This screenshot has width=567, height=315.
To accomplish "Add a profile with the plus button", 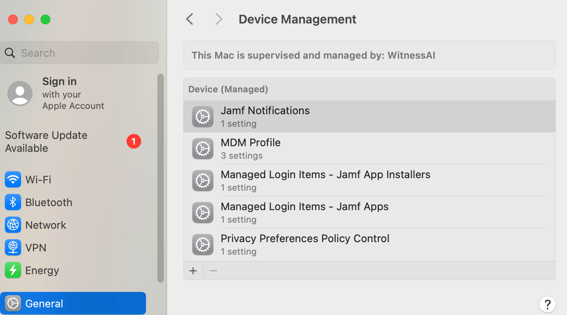I will [193, 271].
